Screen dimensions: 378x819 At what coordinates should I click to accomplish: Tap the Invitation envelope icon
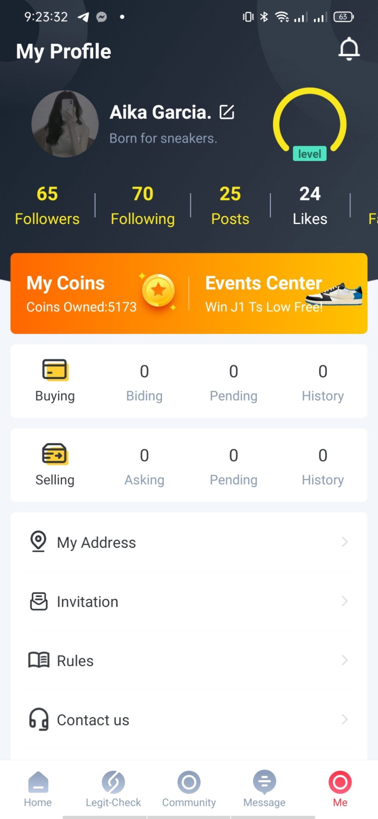click(38, 601)
